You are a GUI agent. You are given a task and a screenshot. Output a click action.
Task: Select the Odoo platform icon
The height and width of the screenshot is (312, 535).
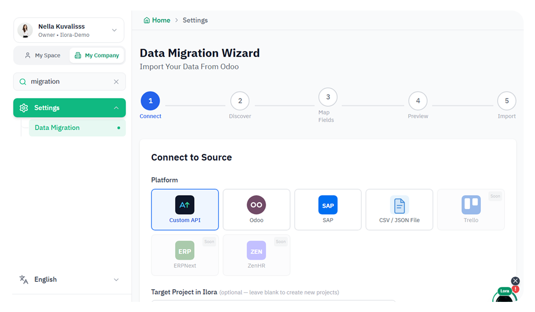point(256,205)
